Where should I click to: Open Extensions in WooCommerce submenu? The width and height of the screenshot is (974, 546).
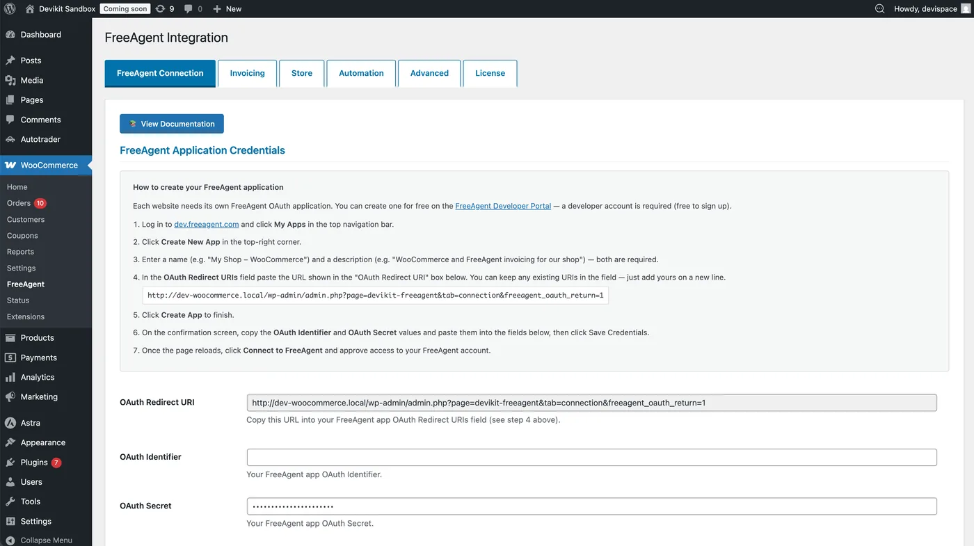(x=26, y=316)
